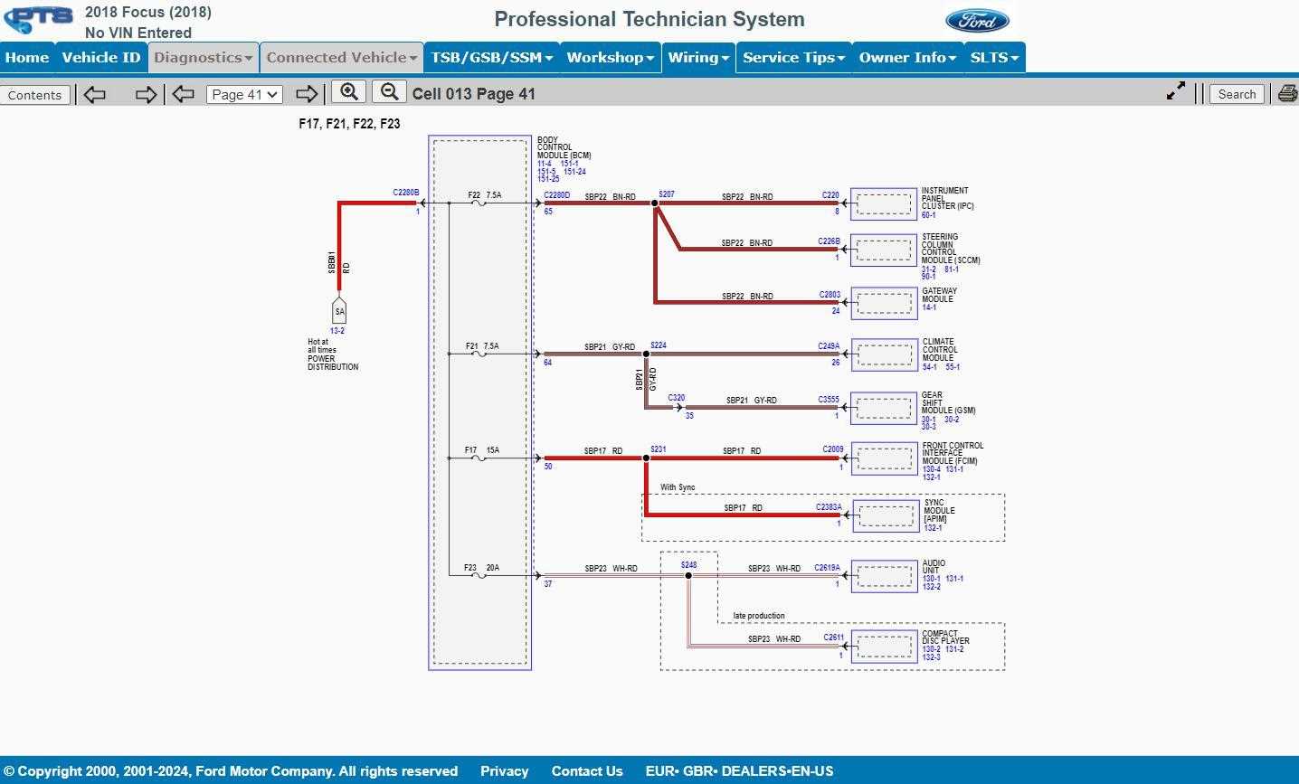
Task: Click the 11-4 reference under Body Control Module
Action: pos(545,164)
